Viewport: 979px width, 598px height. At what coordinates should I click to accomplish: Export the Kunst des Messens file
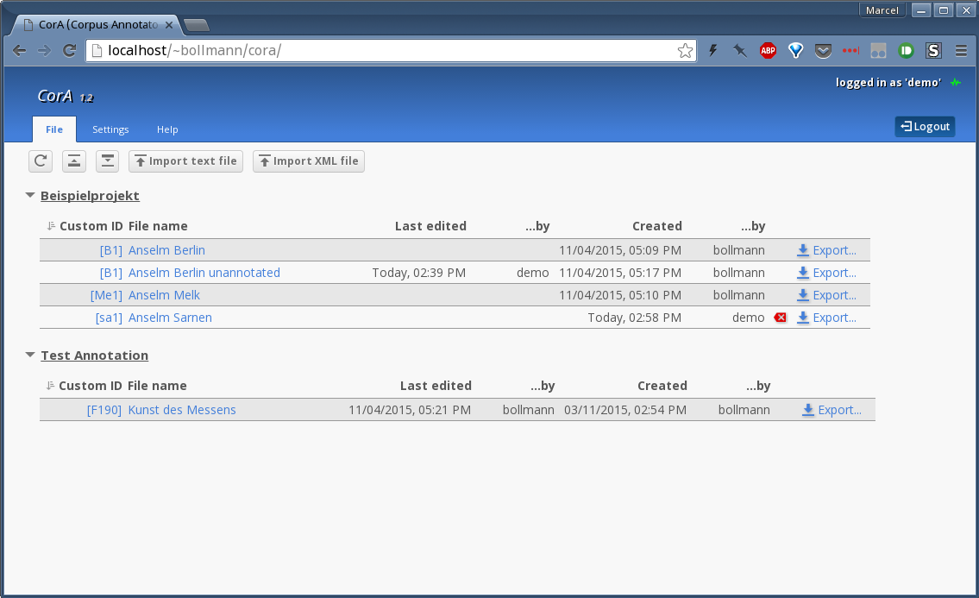tap(832, 410)
